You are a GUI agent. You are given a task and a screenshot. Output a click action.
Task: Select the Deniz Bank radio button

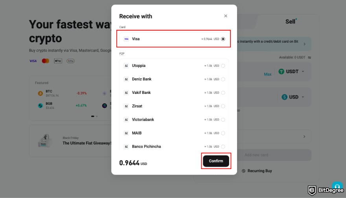tap(223, 79)
